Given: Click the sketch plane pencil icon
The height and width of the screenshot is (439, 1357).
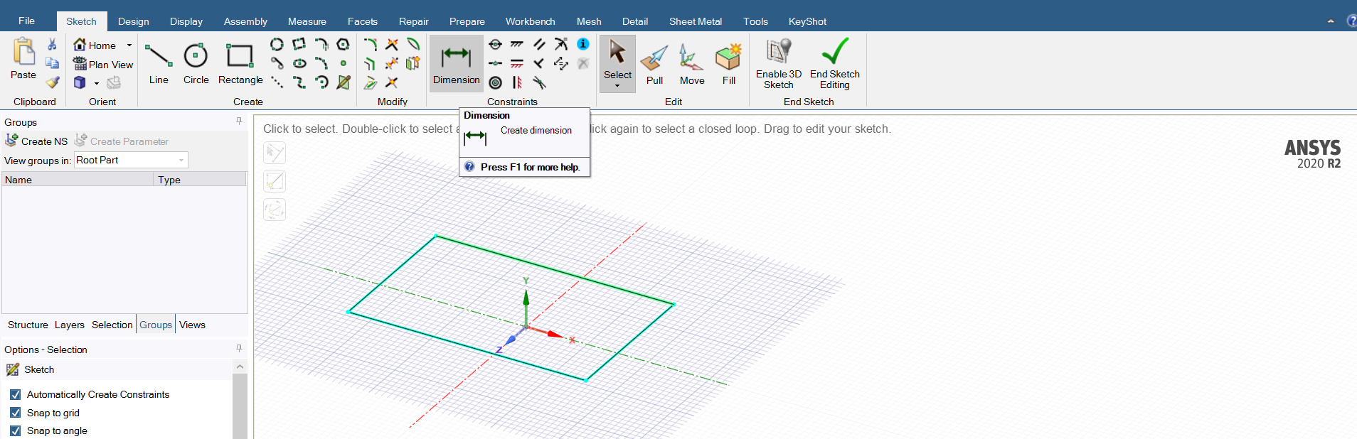Looking at the screenshot, I should (x=344, y=82).
